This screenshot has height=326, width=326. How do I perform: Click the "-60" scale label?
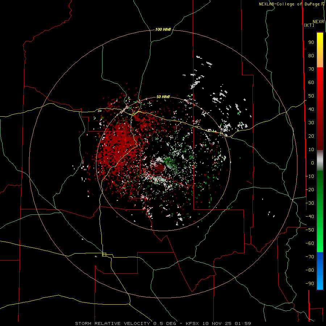click(310, 243)
